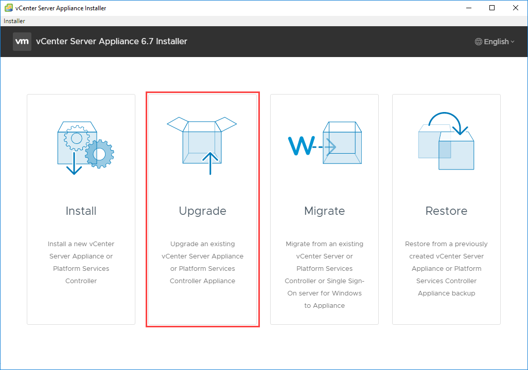Click the globe language icon
The width and height of the screenshot is (528, 370).
pos(478,42)
